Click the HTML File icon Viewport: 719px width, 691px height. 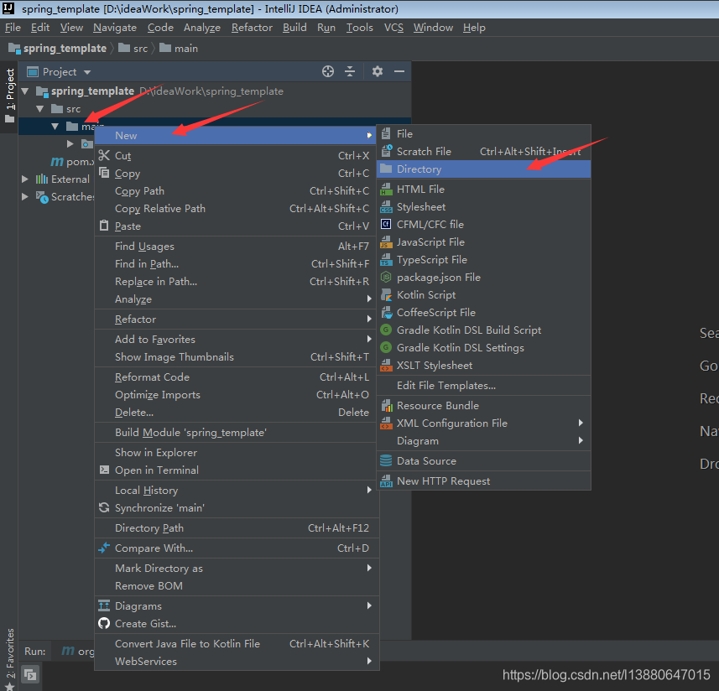pyautogui.click(x=387, y=189)
